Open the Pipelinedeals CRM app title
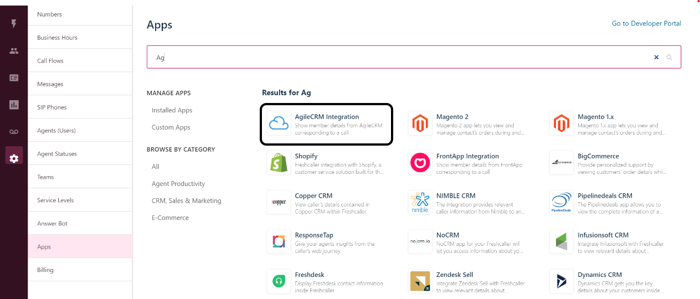Viewport: 700px width, 299px height. pos(605,195)
